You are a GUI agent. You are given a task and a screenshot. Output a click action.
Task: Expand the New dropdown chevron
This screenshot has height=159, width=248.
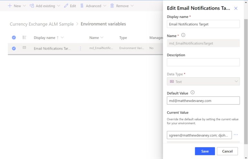tap(25, 6)
